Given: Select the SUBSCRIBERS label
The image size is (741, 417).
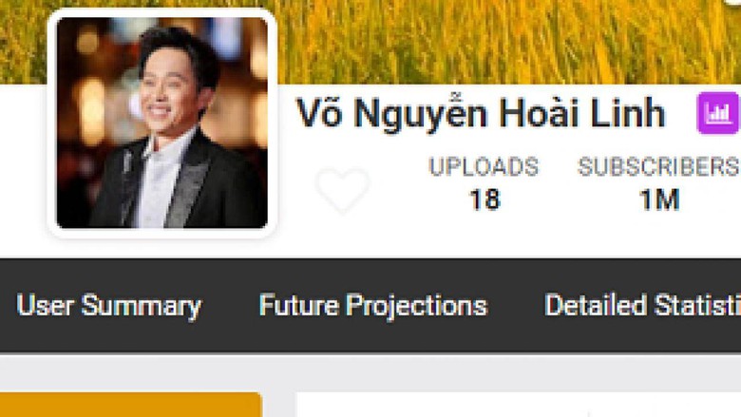Looking at the screenshot, I should [658, 167].
